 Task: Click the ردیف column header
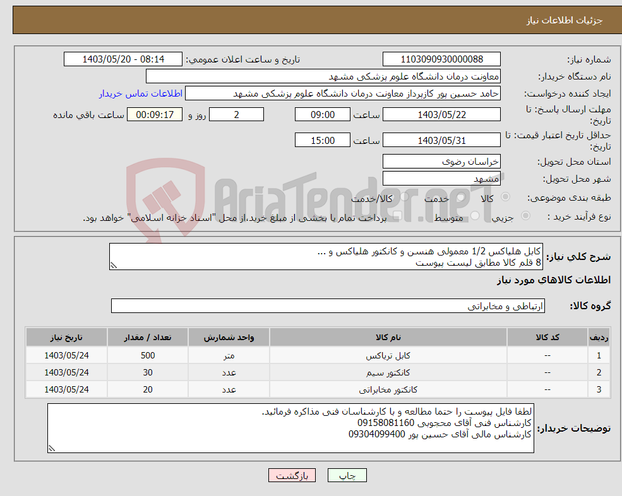point(599,338)
